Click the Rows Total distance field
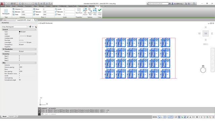The height and width of the screenshot is (121, 215). (48, 14)
